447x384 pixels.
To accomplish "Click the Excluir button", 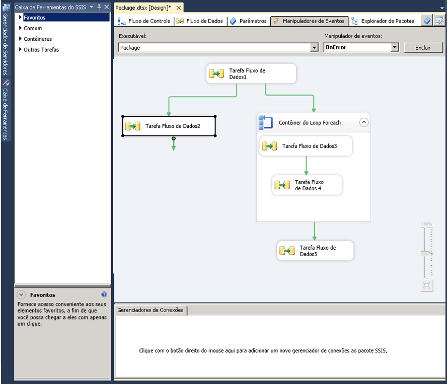I will pyautogui.click(x=423, y=47).
